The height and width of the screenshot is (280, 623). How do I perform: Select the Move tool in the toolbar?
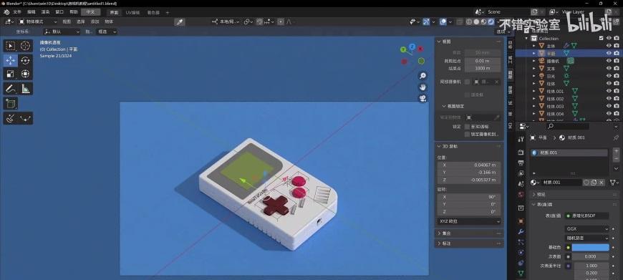tap(11, 60)
